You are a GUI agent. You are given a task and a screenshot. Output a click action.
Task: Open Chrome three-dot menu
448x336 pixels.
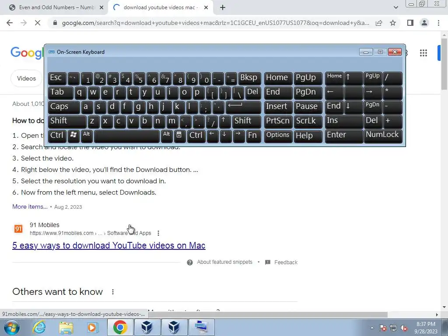[x=438, y=23]
